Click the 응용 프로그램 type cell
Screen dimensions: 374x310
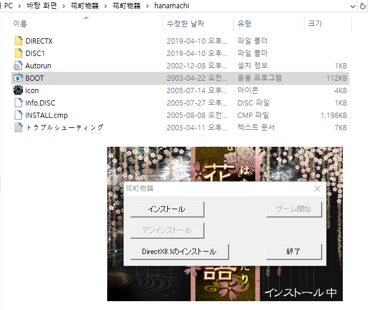(260, 78)
